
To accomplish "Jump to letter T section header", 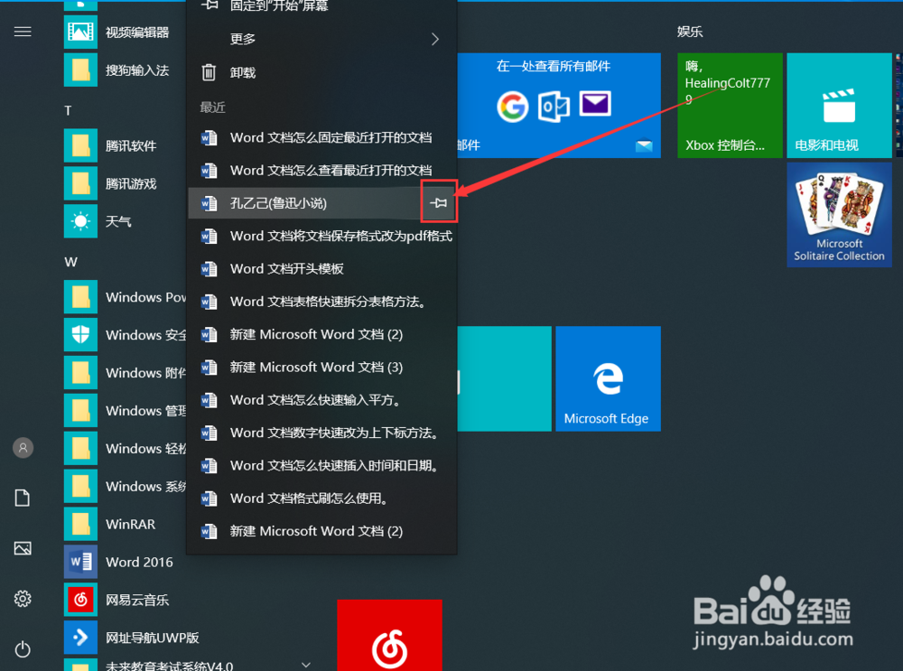I will [x=68, y=110].
